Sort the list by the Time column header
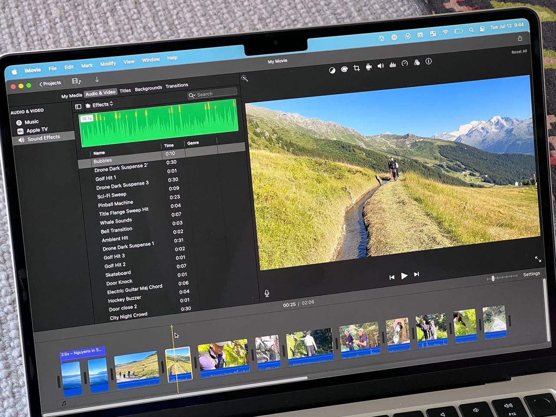Image resolution: width=556 pixels, height=417 pixels. click(169, 146)
